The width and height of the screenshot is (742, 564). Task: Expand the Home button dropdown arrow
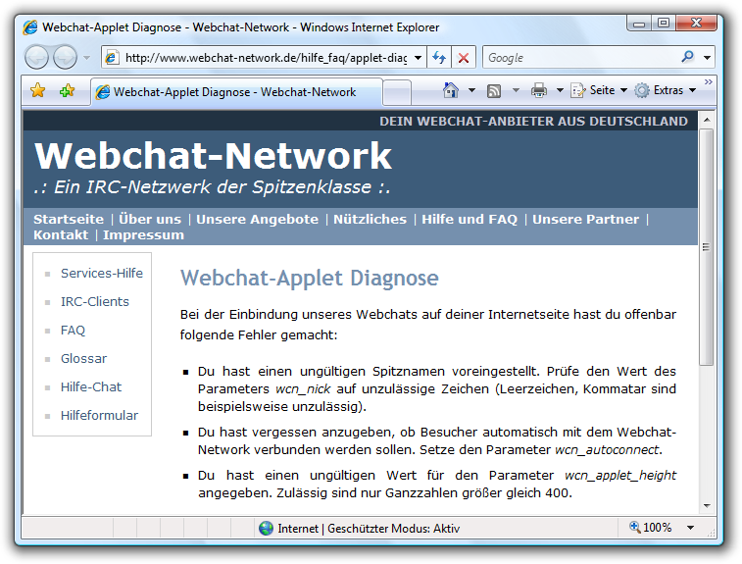coord(471,90)
